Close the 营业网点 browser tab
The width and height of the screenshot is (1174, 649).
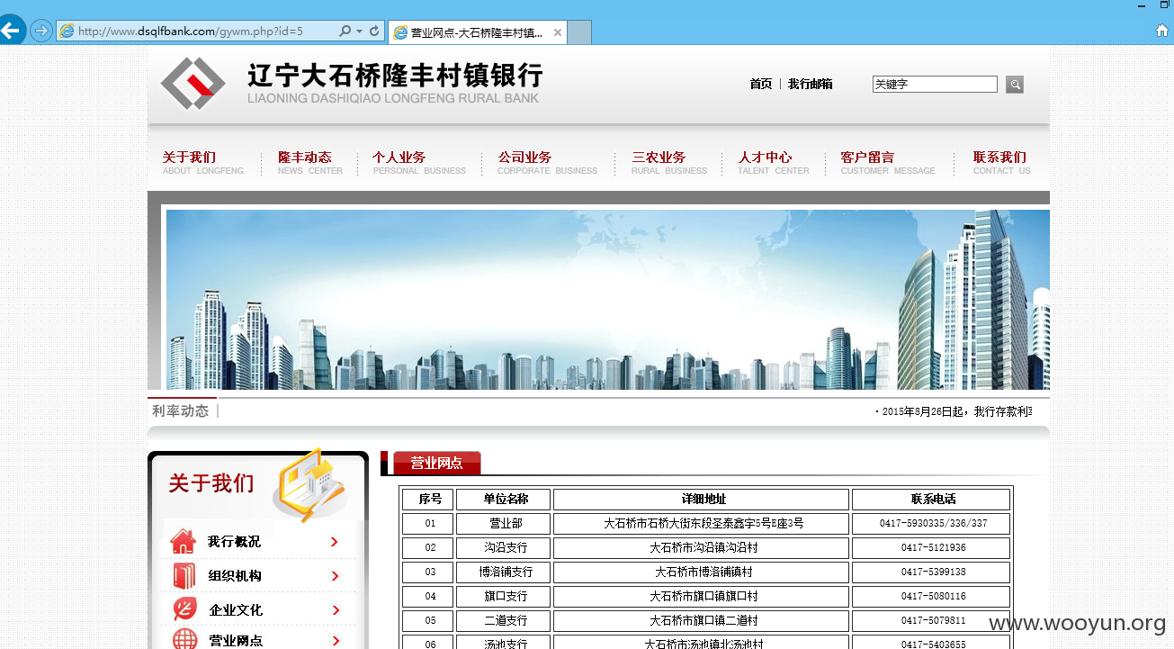[558, 32]
